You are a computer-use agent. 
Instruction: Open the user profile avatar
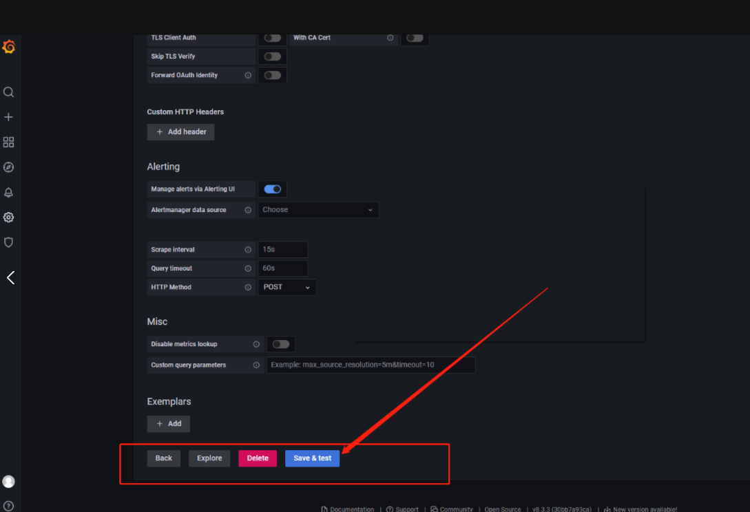pyautogui.click(x=9, y=482)
